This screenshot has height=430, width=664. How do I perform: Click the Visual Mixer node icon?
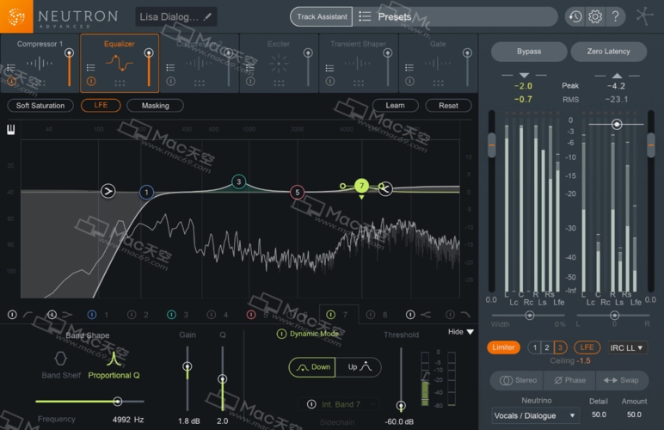(x=644, y=16)
